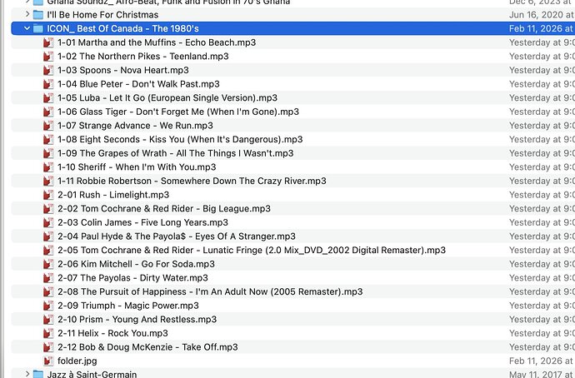Click mp3 icon for Strange Advance We Run
This screenshot has width=575, height=378.
[x=48, y=126]
